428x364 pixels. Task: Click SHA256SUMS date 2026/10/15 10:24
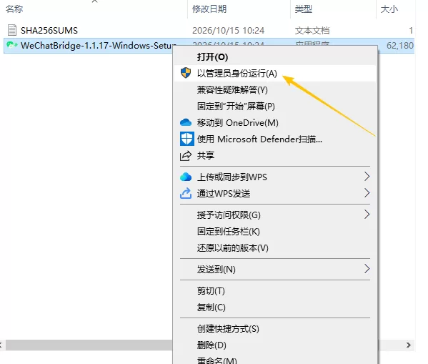point(228,30)
